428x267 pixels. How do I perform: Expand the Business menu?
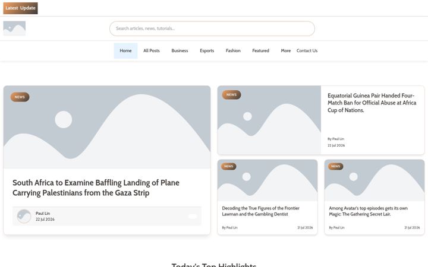180,50
